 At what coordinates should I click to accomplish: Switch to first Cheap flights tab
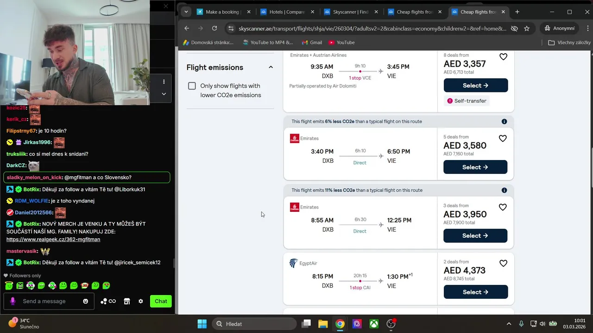(415, 12)
